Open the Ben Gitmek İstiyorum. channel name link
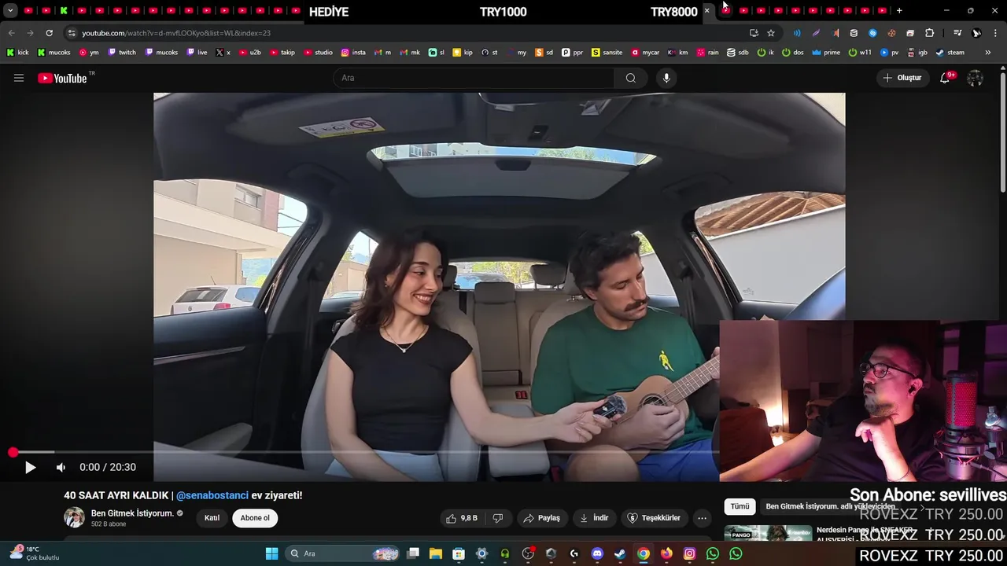Image resolution: width=1007 pixels, height=566 pixels. click(132, 513)
